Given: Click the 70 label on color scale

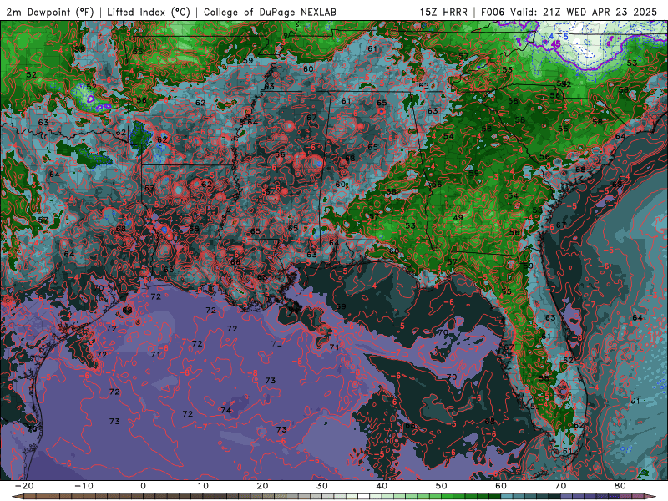Looking at the screenshot, I should click(x=560, y=486).
